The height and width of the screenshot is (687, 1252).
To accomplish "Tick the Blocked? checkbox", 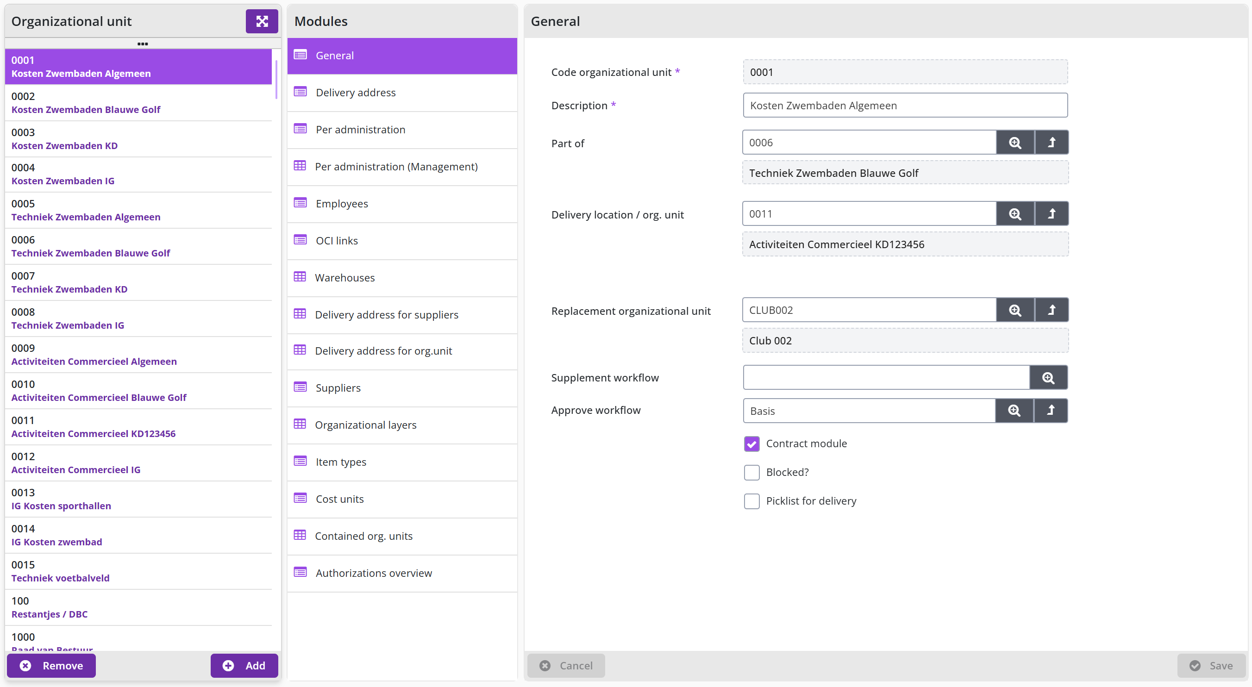I will point(751,472).
